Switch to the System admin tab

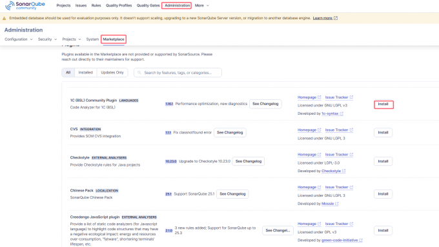tap(92, 39)
